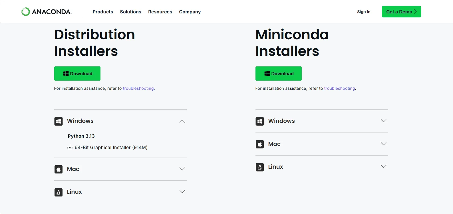Click the Python 3.13 heading

pos(81,136)
